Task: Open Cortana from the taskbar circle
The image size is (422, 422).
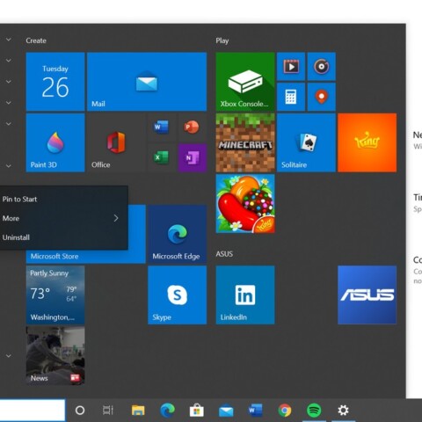Action: pos(80,411)
